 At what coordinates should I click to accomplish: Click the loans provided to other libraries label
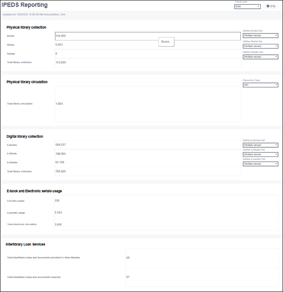click(x=44, y=258)
